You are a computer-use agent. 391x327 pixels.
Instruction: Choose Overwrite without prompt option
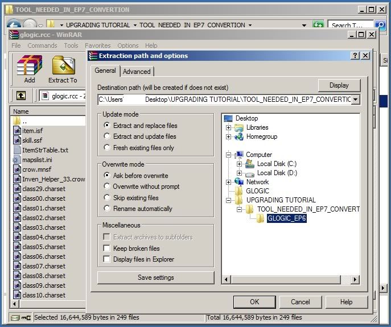(107, 187)
